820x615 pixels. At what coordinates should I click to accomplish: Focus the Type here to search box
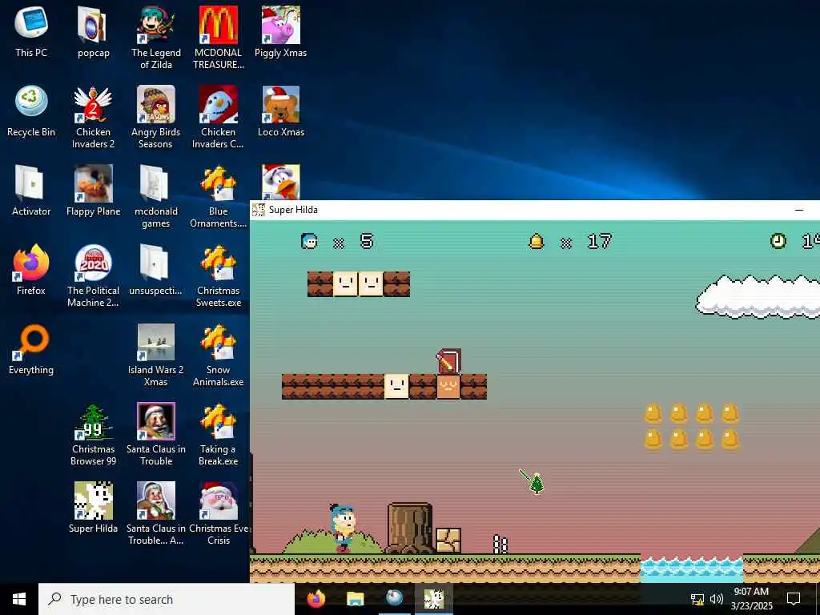click(167, 599)
